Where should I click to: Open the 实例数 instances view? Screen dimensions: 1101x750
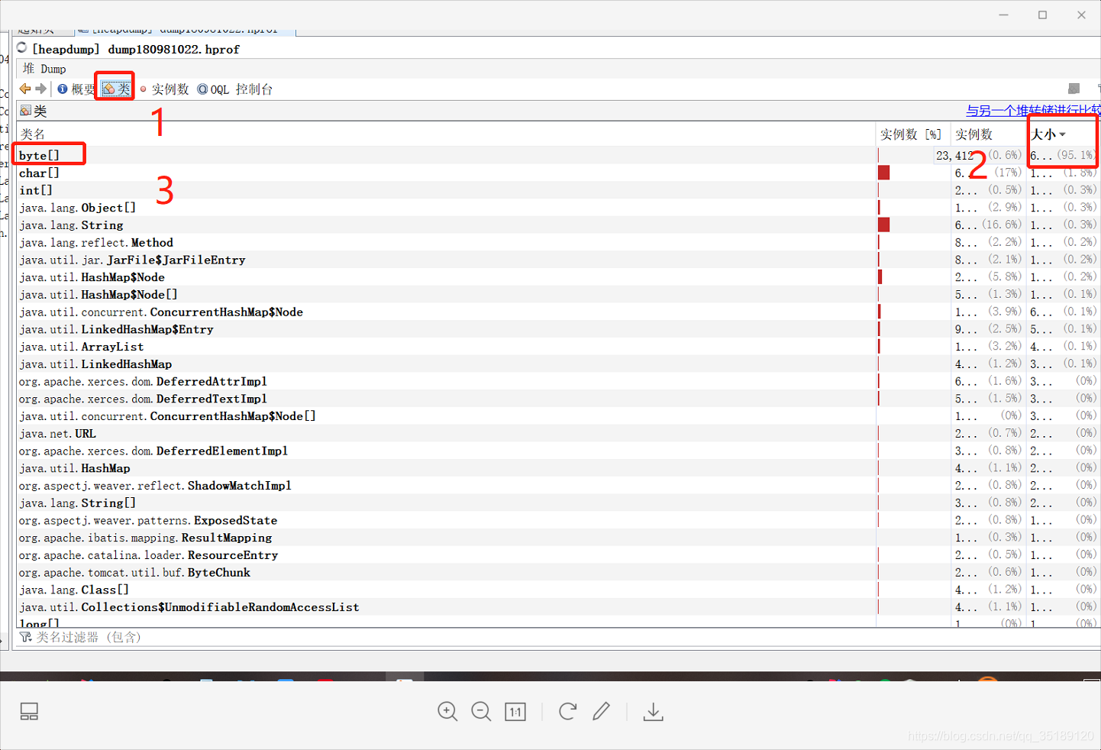(x=163, y=89)
